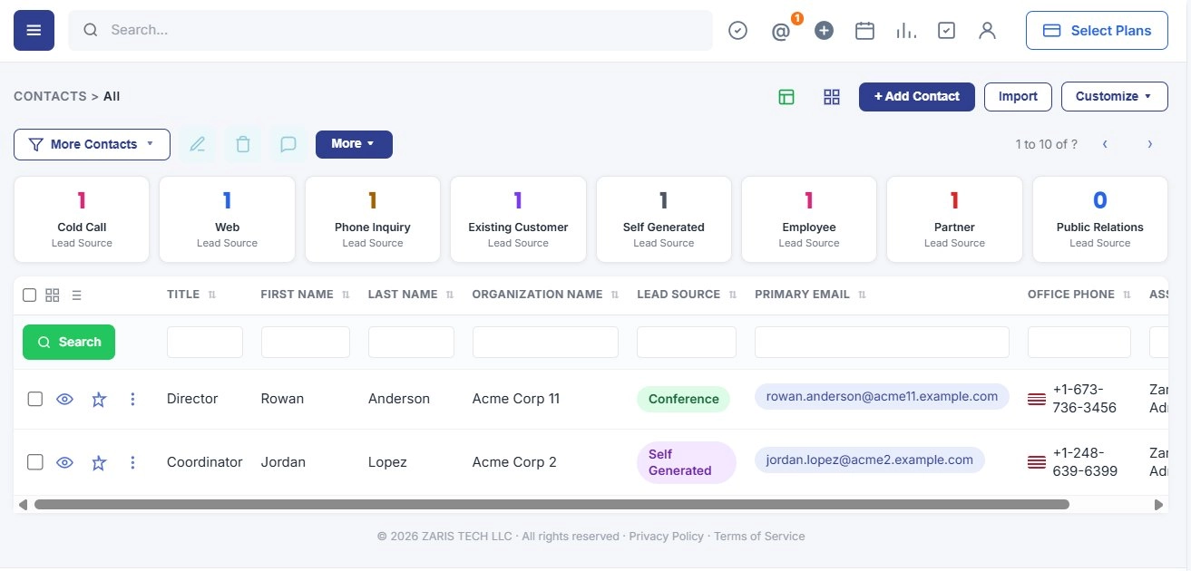Go to next page arrow
The width and height of the screenshot is (1191, 571).
1150,144
